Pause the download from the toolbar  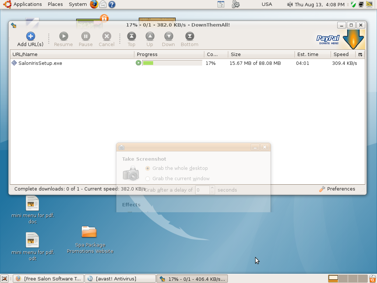(x=85, y=39)
